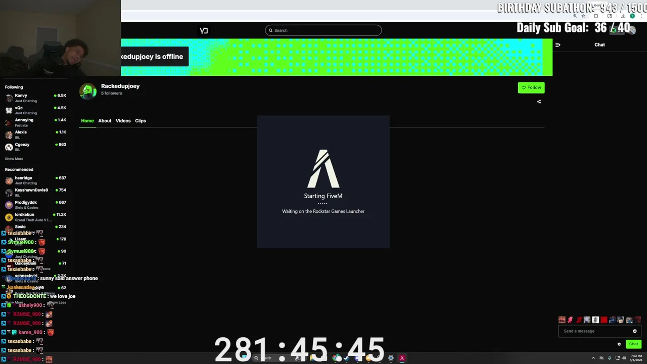Open Konvy's avatar in Following list
This screenshot has width=647, height=364.
point(9,98)
